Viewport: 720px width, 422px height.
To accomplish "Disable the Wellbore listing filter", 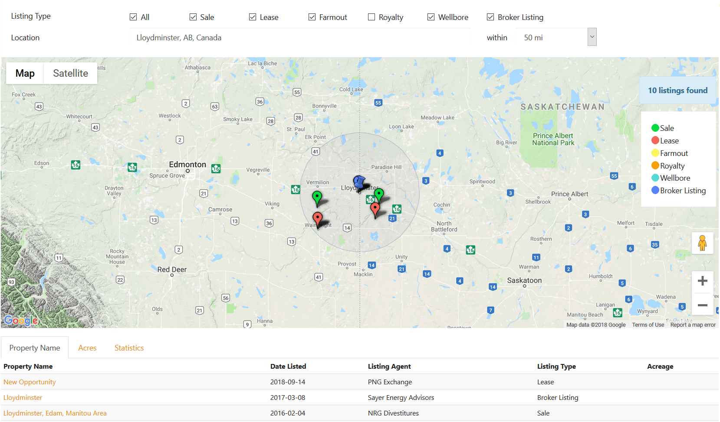I will pos(431,16).
